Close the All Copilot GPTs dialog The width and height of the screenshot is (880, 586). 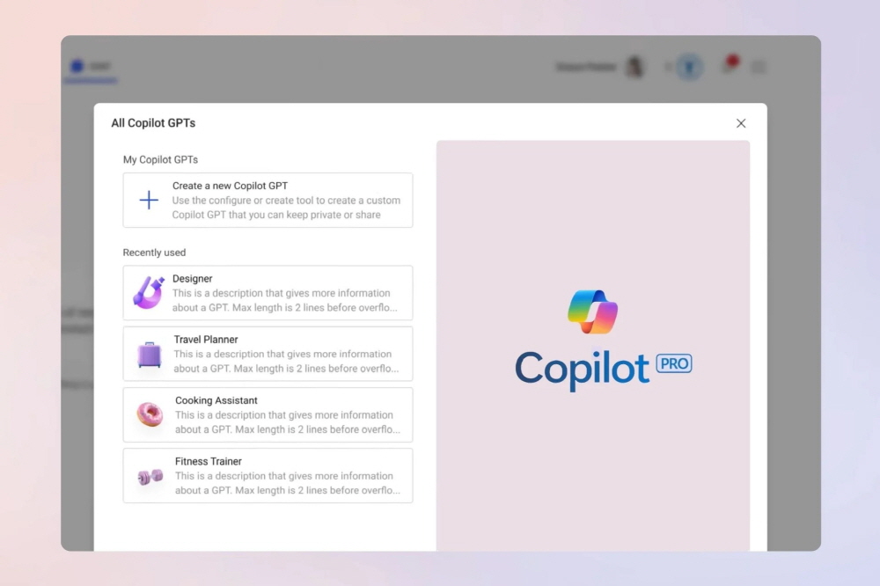[x=741, y=123]
